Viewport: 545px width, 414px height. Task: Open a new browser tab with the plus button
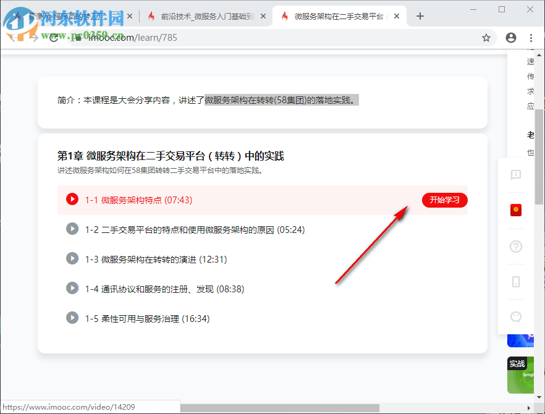click(420, 16)
